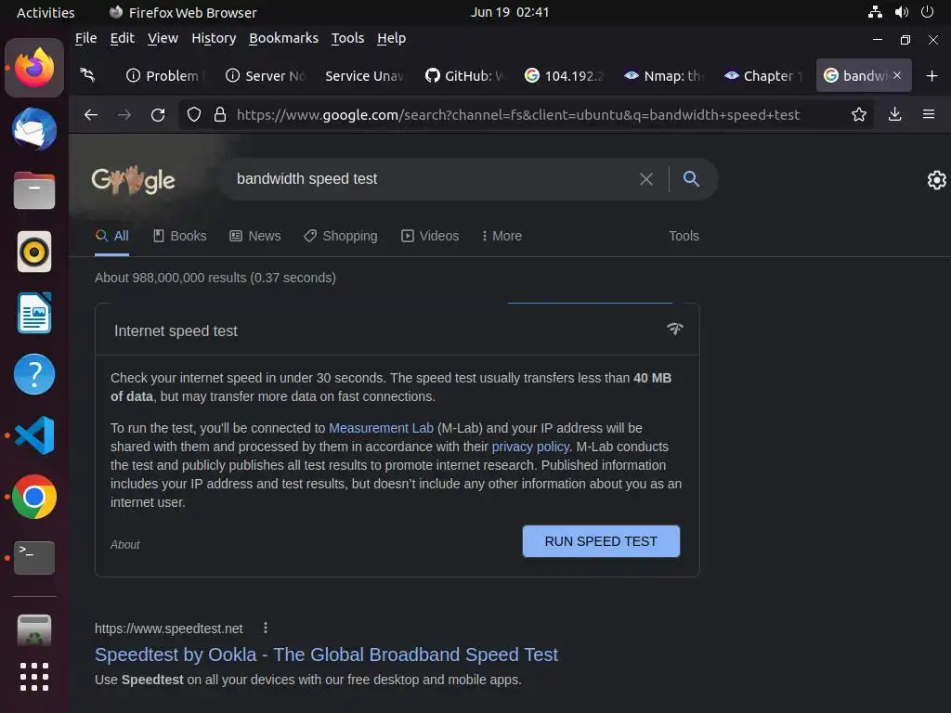Image resolution: width=951 pixels, height=713 pixels.
Task: Open the Firefox hamburger application menu
Action: [x=929, y=114]
